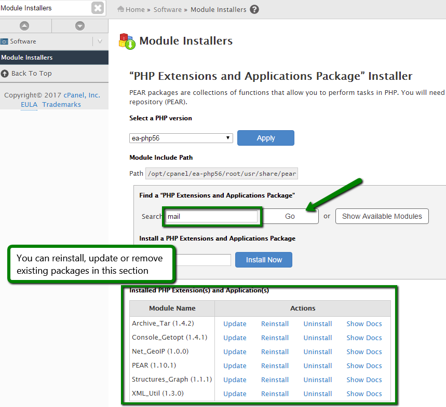Show Docs for Archive_Tar
The height and width of the screenshot is (407, 446).
[364, 324]
